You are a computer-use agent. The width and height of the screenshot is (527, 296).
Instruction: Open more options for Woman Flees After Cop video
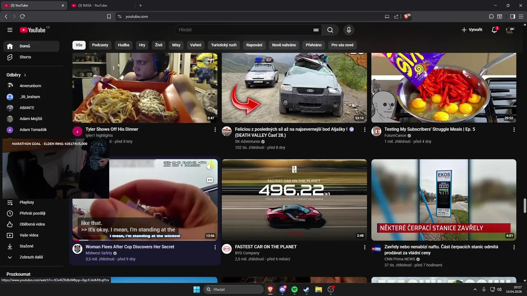tap(215, 247)
